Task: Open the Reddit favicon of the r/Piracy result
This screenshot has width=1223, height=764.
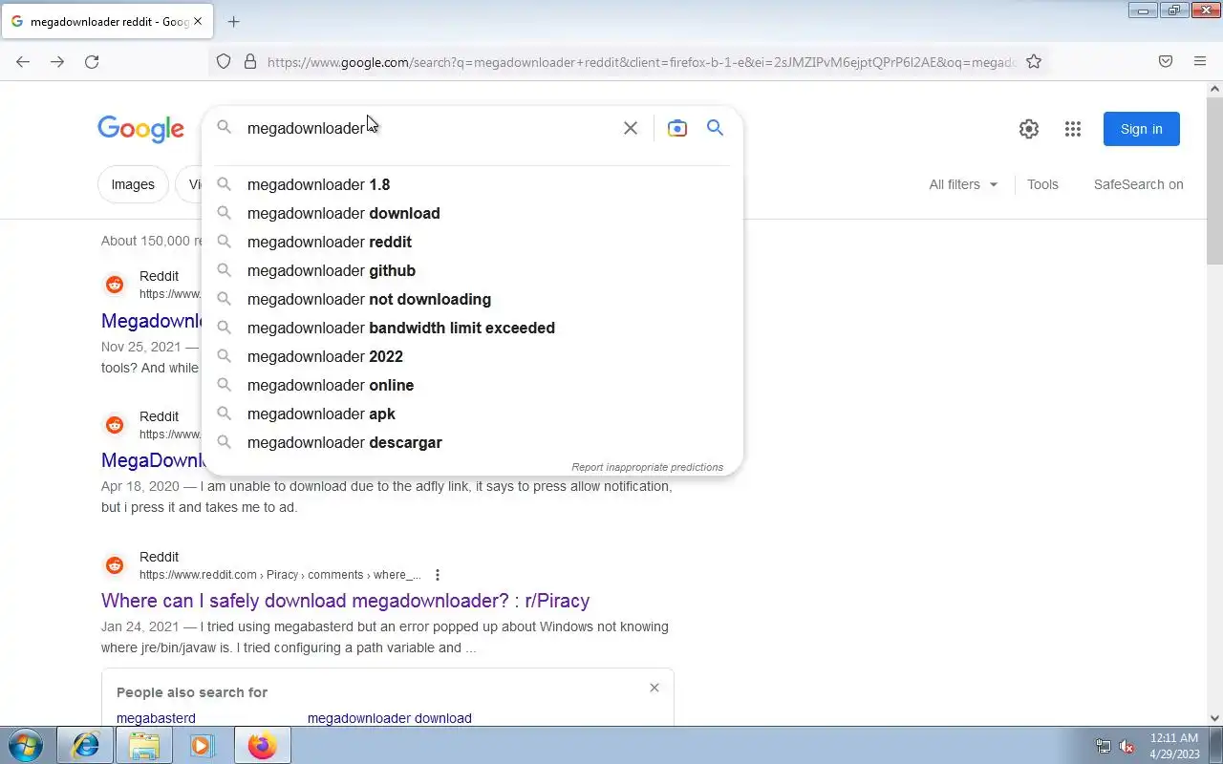Action: click(x=115, y=565)
